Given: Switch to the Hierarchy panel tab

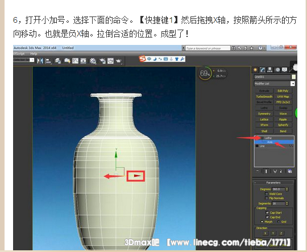Looking at the screenshot, I should [x=270, y=70].
